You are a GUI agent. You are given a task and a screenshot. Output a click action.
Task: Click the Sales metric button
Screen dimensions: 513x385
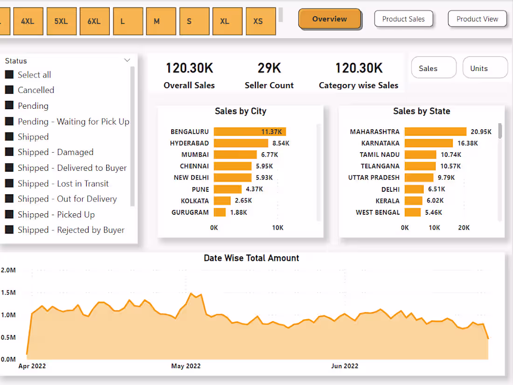pos(433,67)
